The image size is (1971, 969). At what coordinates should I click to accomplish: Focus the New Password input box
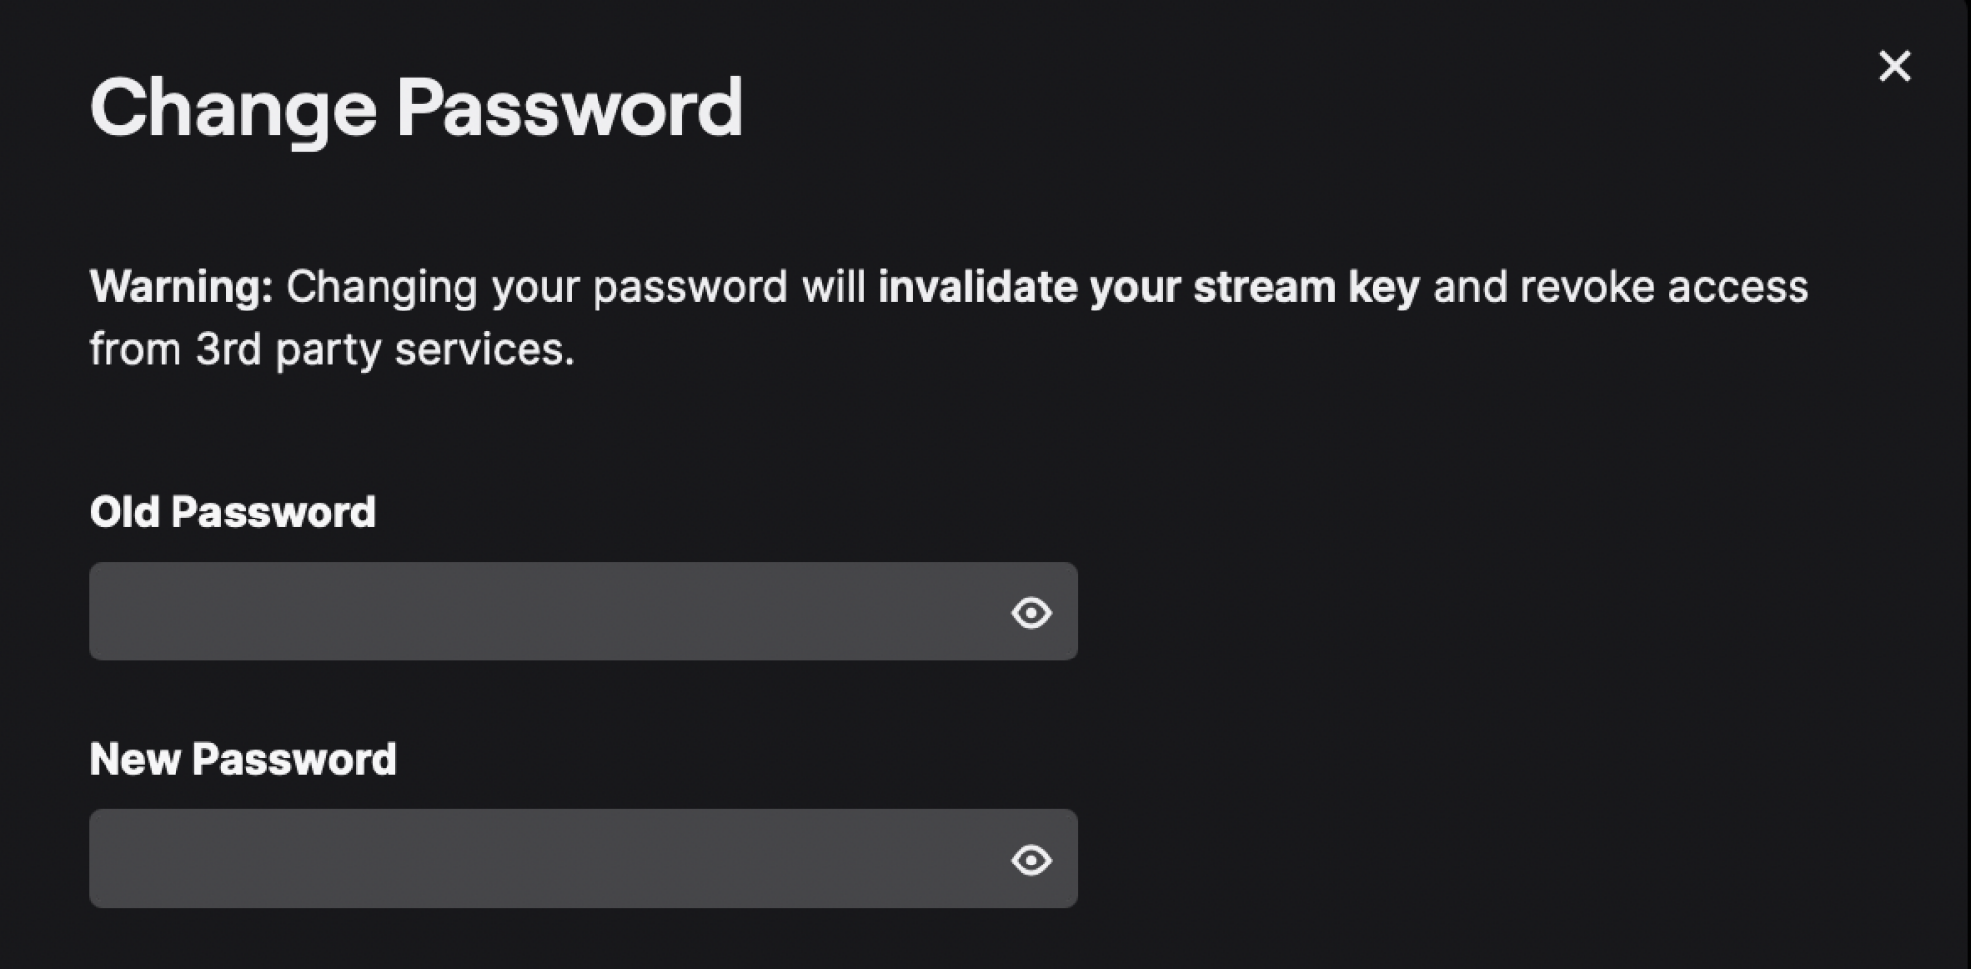[583, 859]
